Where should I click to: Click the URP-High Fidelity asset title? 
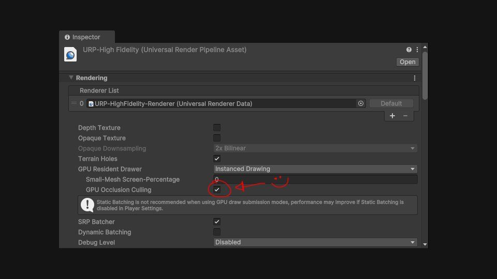point(165,50)
